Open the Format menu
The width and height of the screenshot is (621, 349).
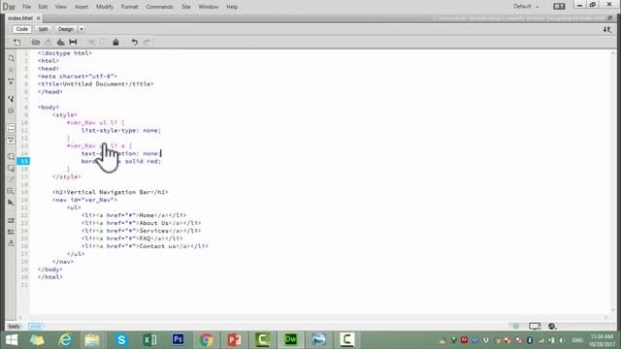coord(129,7)
